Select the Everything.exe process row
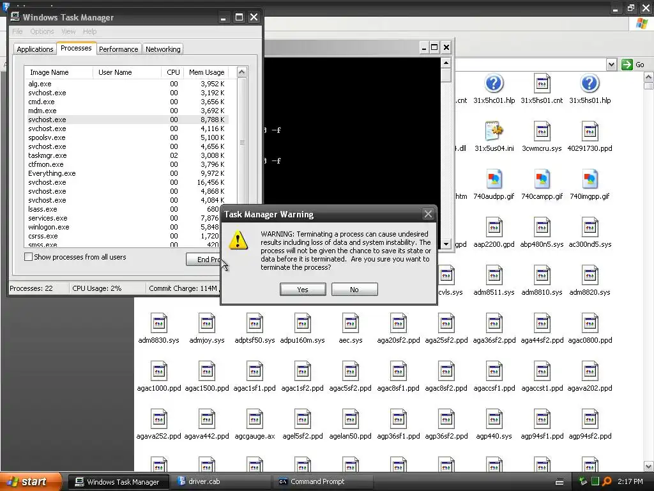 tap(127, 173)
